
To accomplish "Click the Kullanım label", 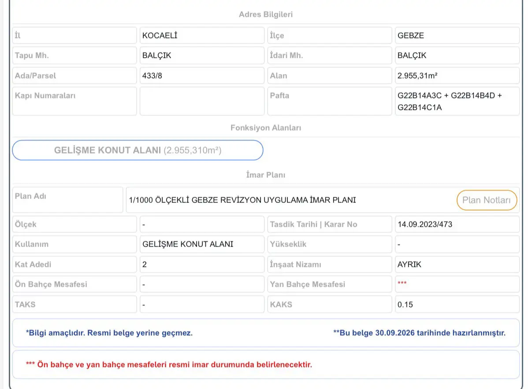I will point(32,244).
